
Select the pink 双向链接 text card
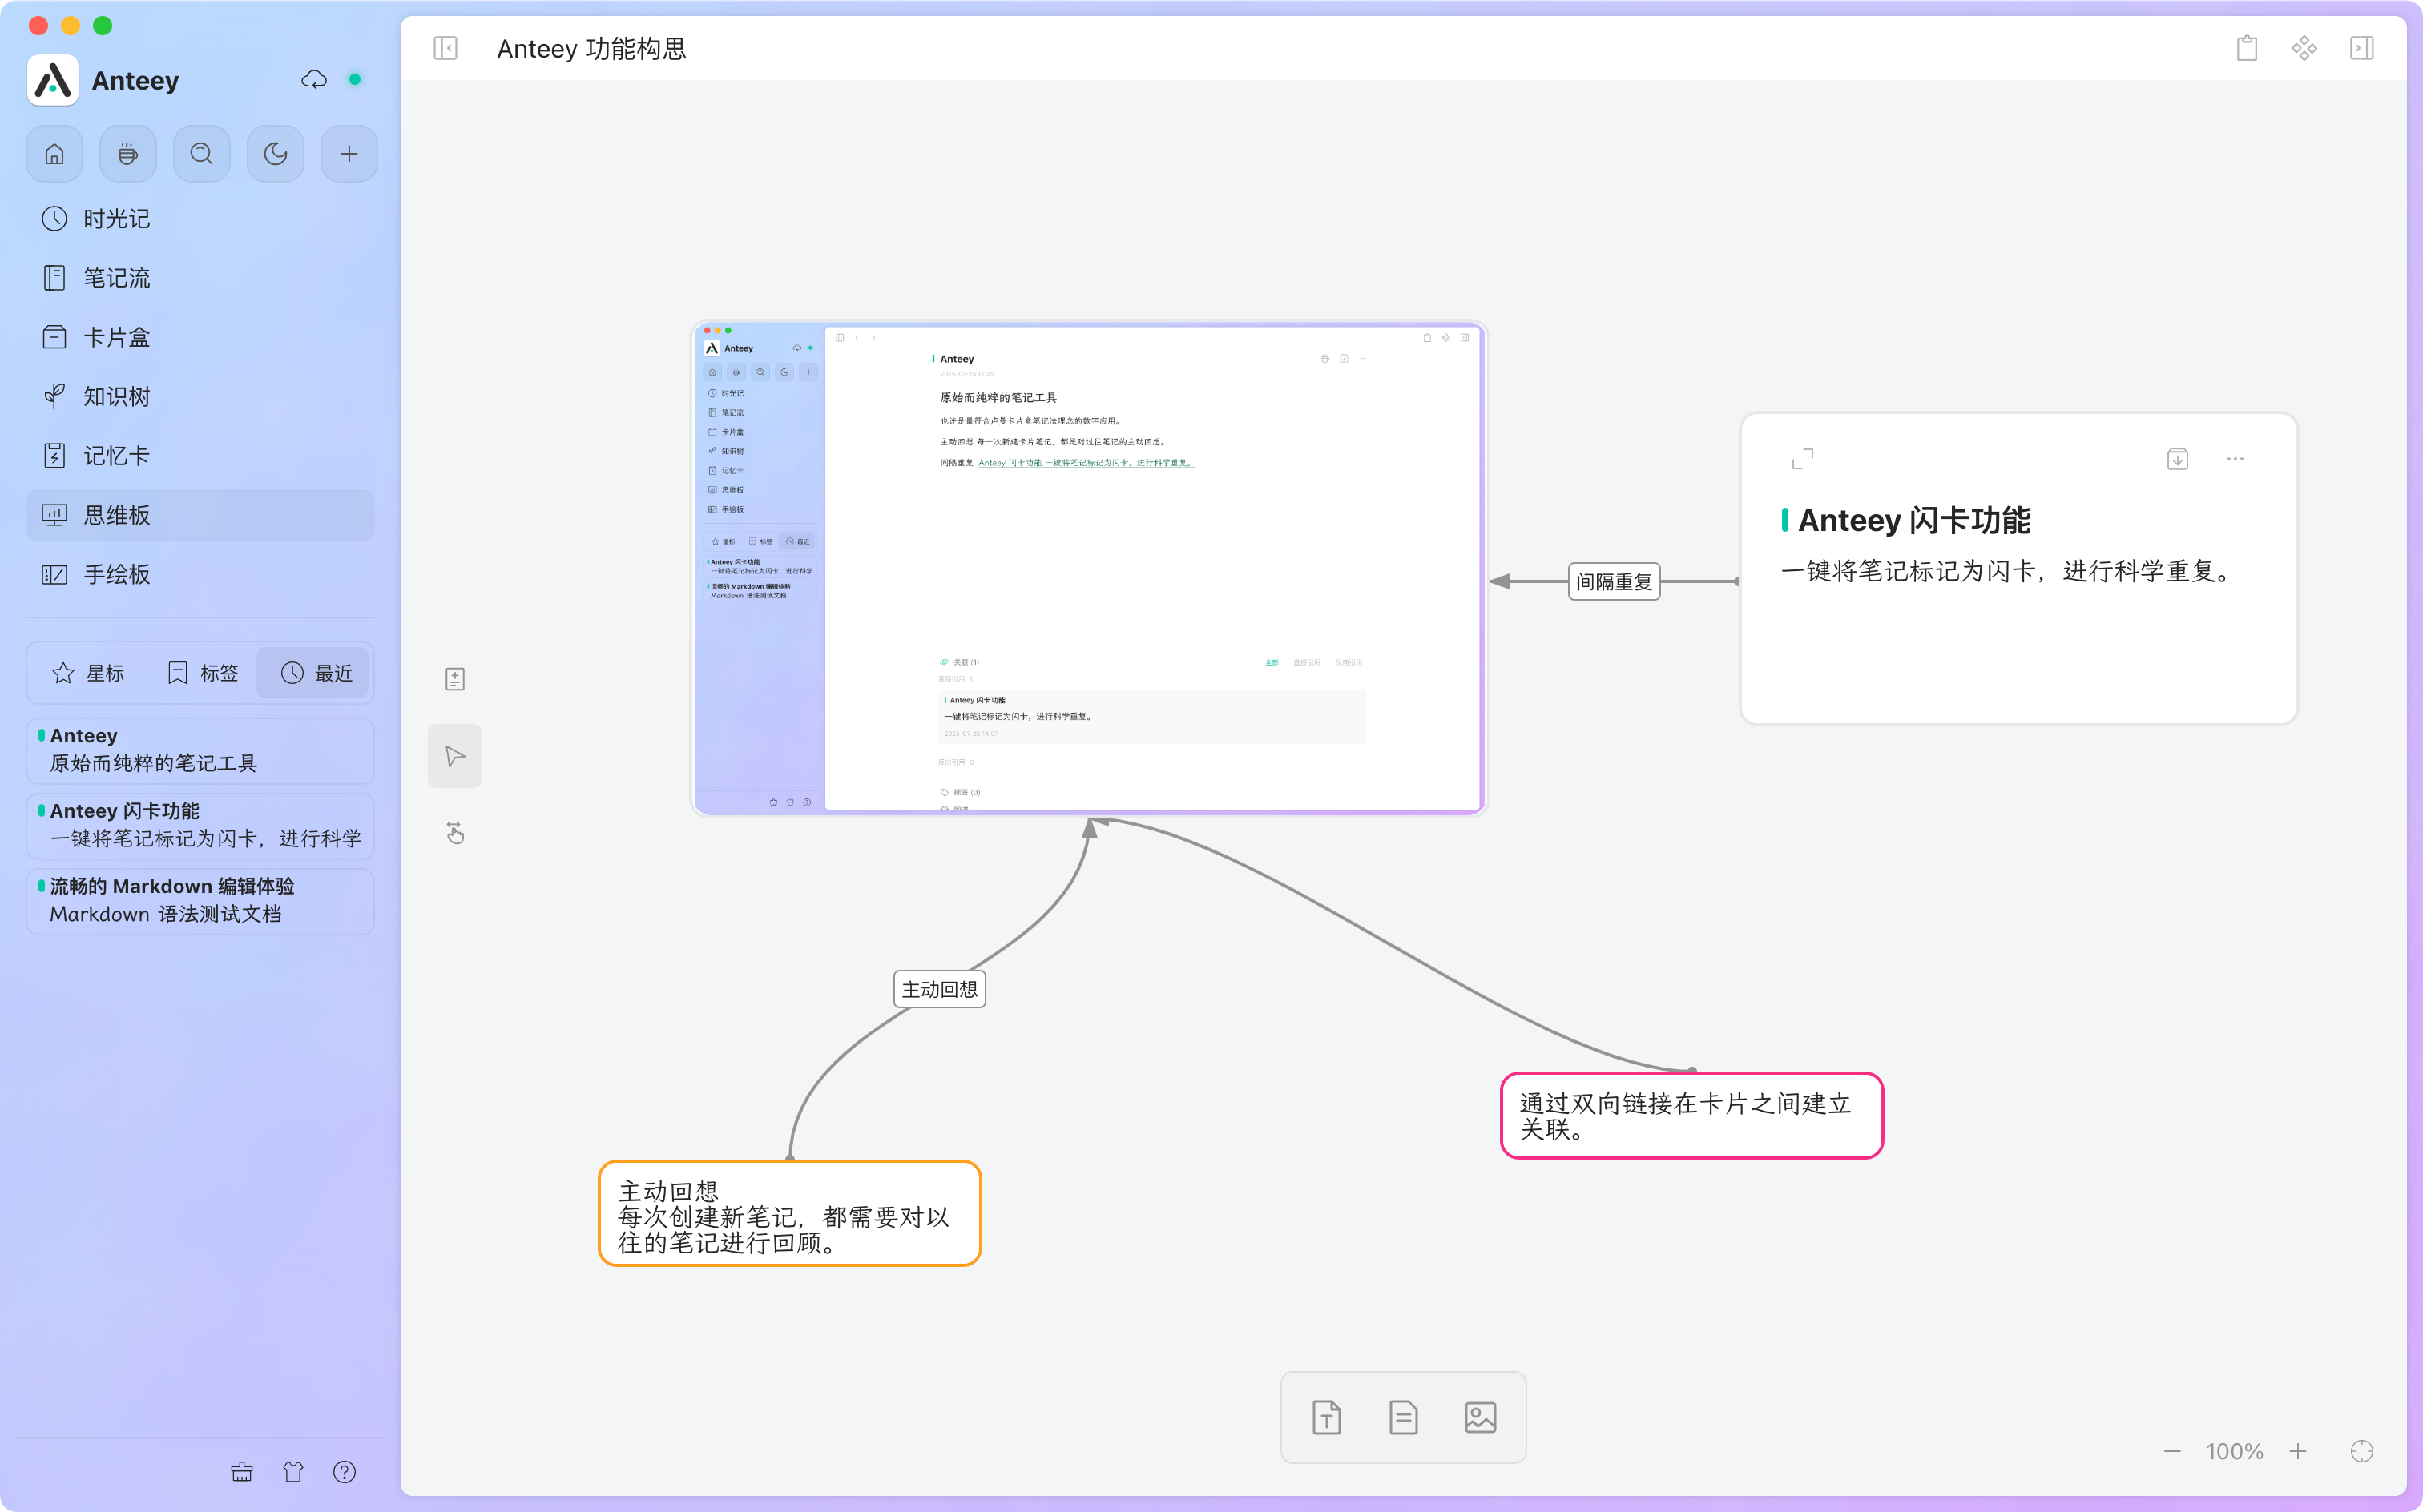pyautogui.click(x=1691, y=1116)
